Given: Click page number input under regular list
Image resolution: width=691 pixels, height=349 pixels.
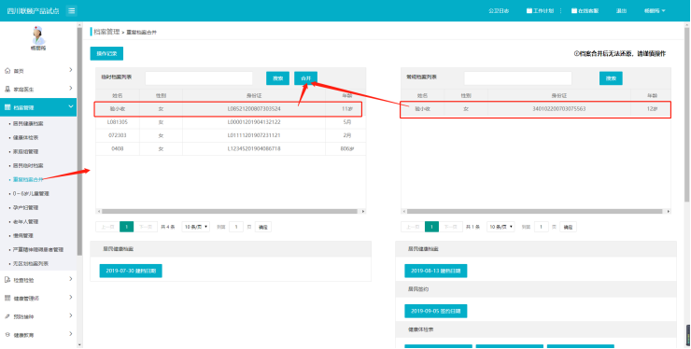Looking at the screenshot, I should 542,227.
